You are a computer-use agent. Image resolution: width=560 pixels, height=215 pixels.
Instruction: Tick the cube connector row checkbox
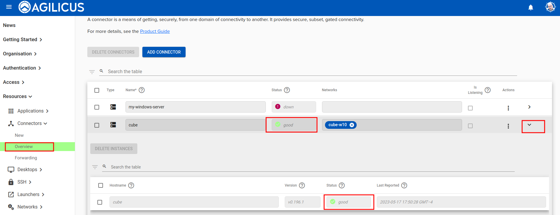point(97,125)
